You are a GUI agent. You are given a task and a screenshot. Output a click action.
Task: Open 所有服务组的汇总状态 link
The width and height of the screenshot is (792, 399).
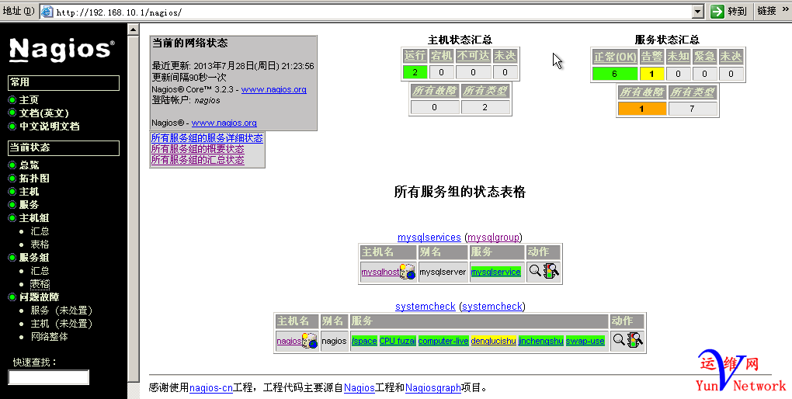(197, 160)
